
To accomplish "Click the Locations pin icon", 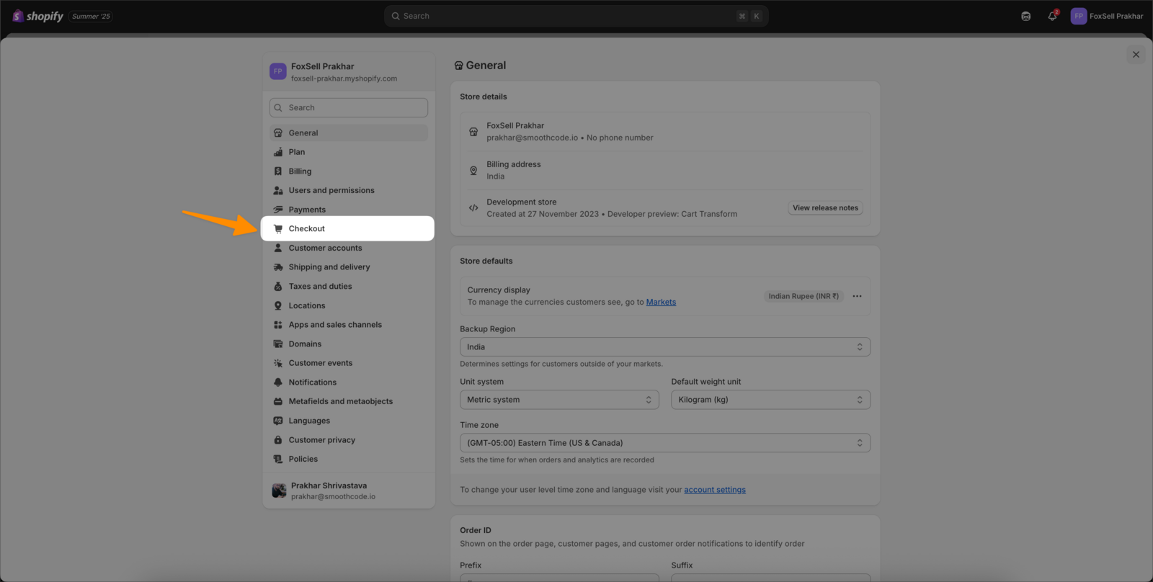I will pyautogui.click(x=278, y=305).
